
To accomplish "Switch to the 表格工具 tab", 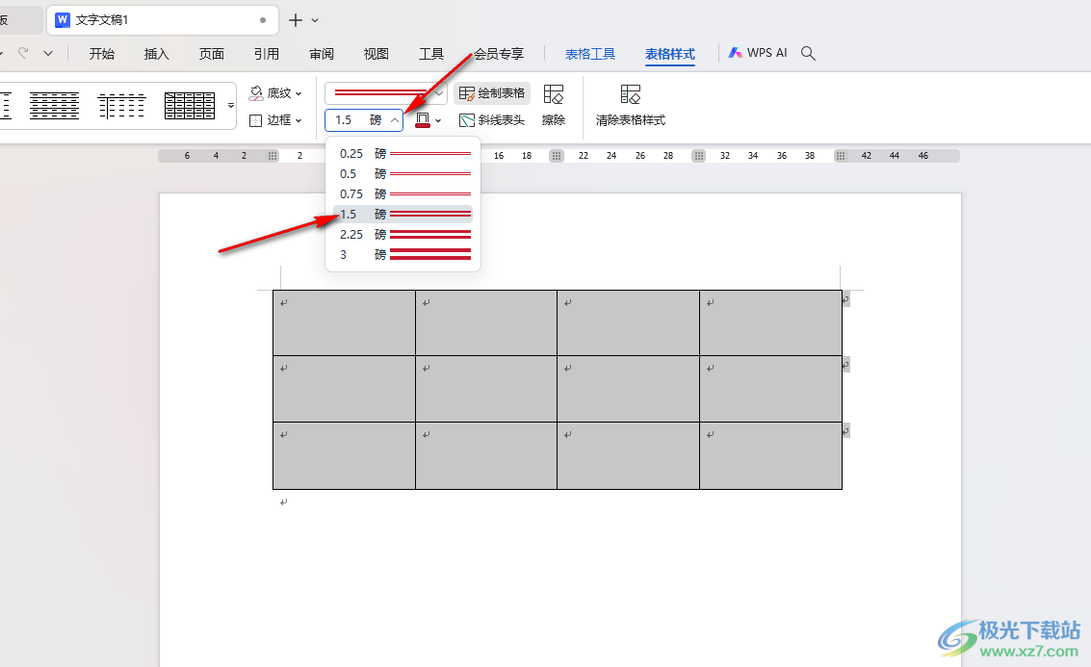I will coord(590,54).
